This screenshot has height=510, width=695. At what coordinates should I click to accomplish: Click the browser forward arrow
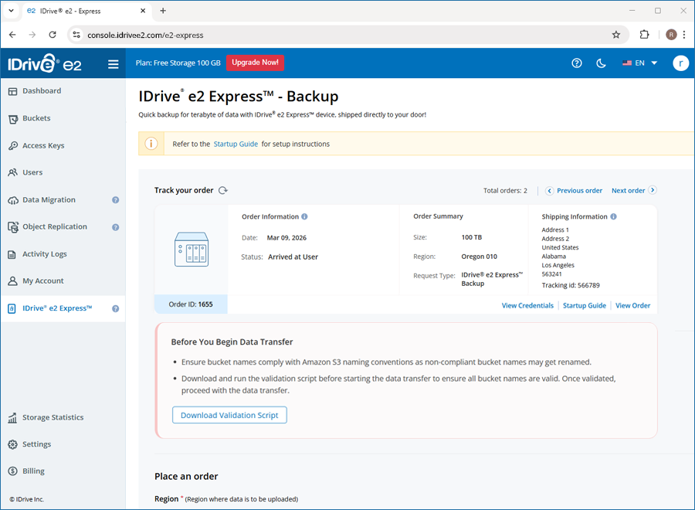pos(32,35)
